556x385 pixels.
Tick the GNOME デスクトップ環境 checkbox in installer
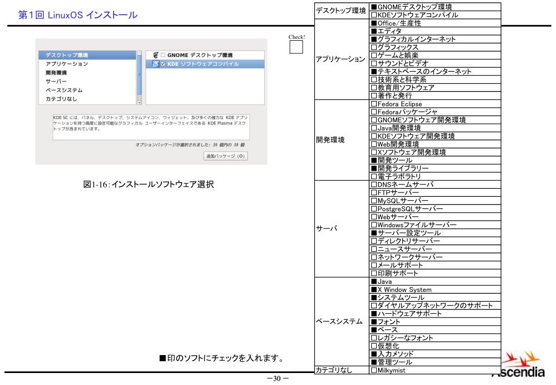pos(163,55)
